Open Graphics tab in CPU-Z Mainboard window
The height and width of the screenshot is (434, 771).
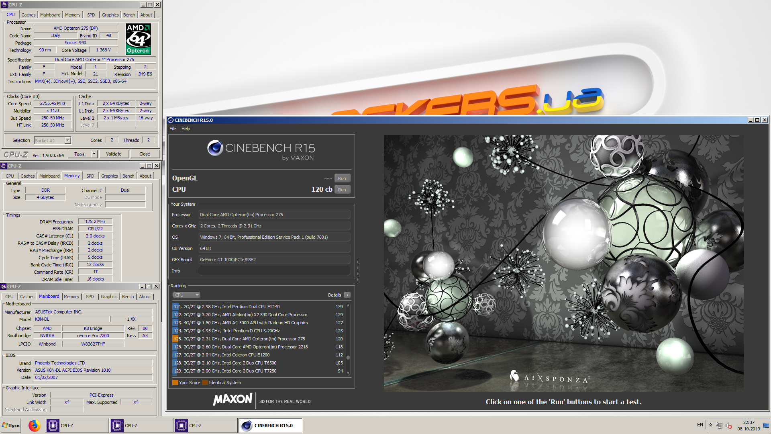coord(109,297)
